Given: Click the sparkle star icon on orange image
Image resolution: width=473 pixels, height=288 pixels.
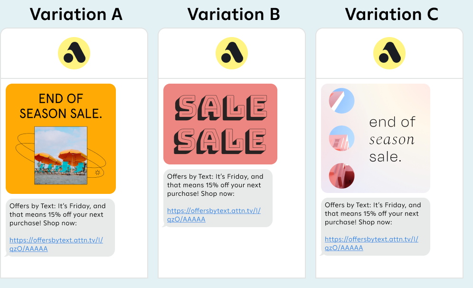Looking at the screenshot, I should click(98, 172).
